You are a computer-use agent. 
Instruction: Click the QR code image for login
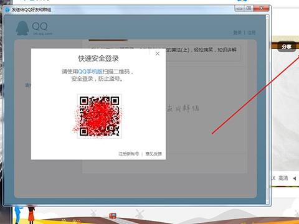(99, 116)
